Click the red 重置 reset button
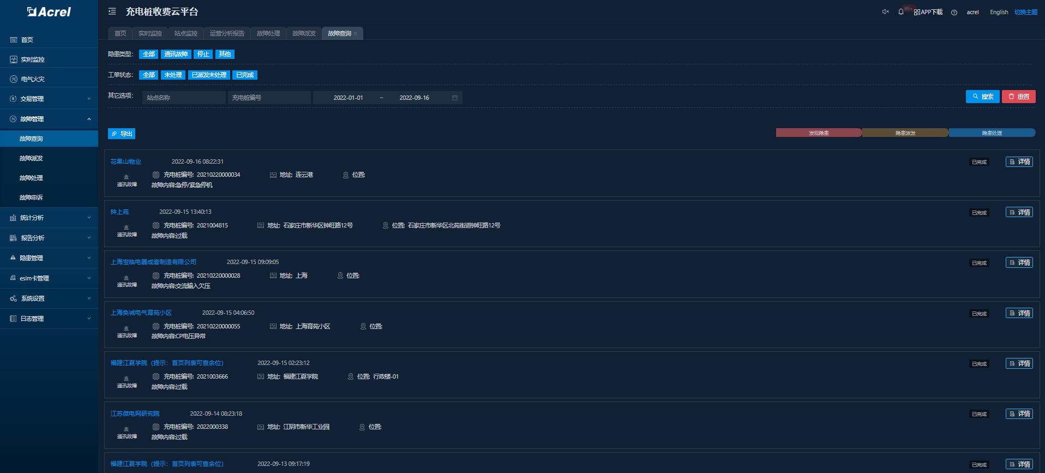The width and height of the screenshot is (1045, 473). coord(1018,97)
